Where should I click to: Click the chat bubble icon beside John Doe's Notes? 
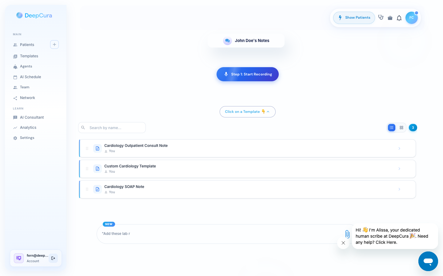pyautogui.click(x=227, y=40)
